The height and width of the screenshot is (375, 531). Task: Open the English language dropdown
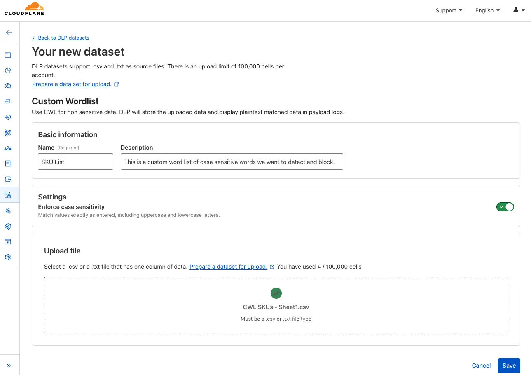point(488,10)
